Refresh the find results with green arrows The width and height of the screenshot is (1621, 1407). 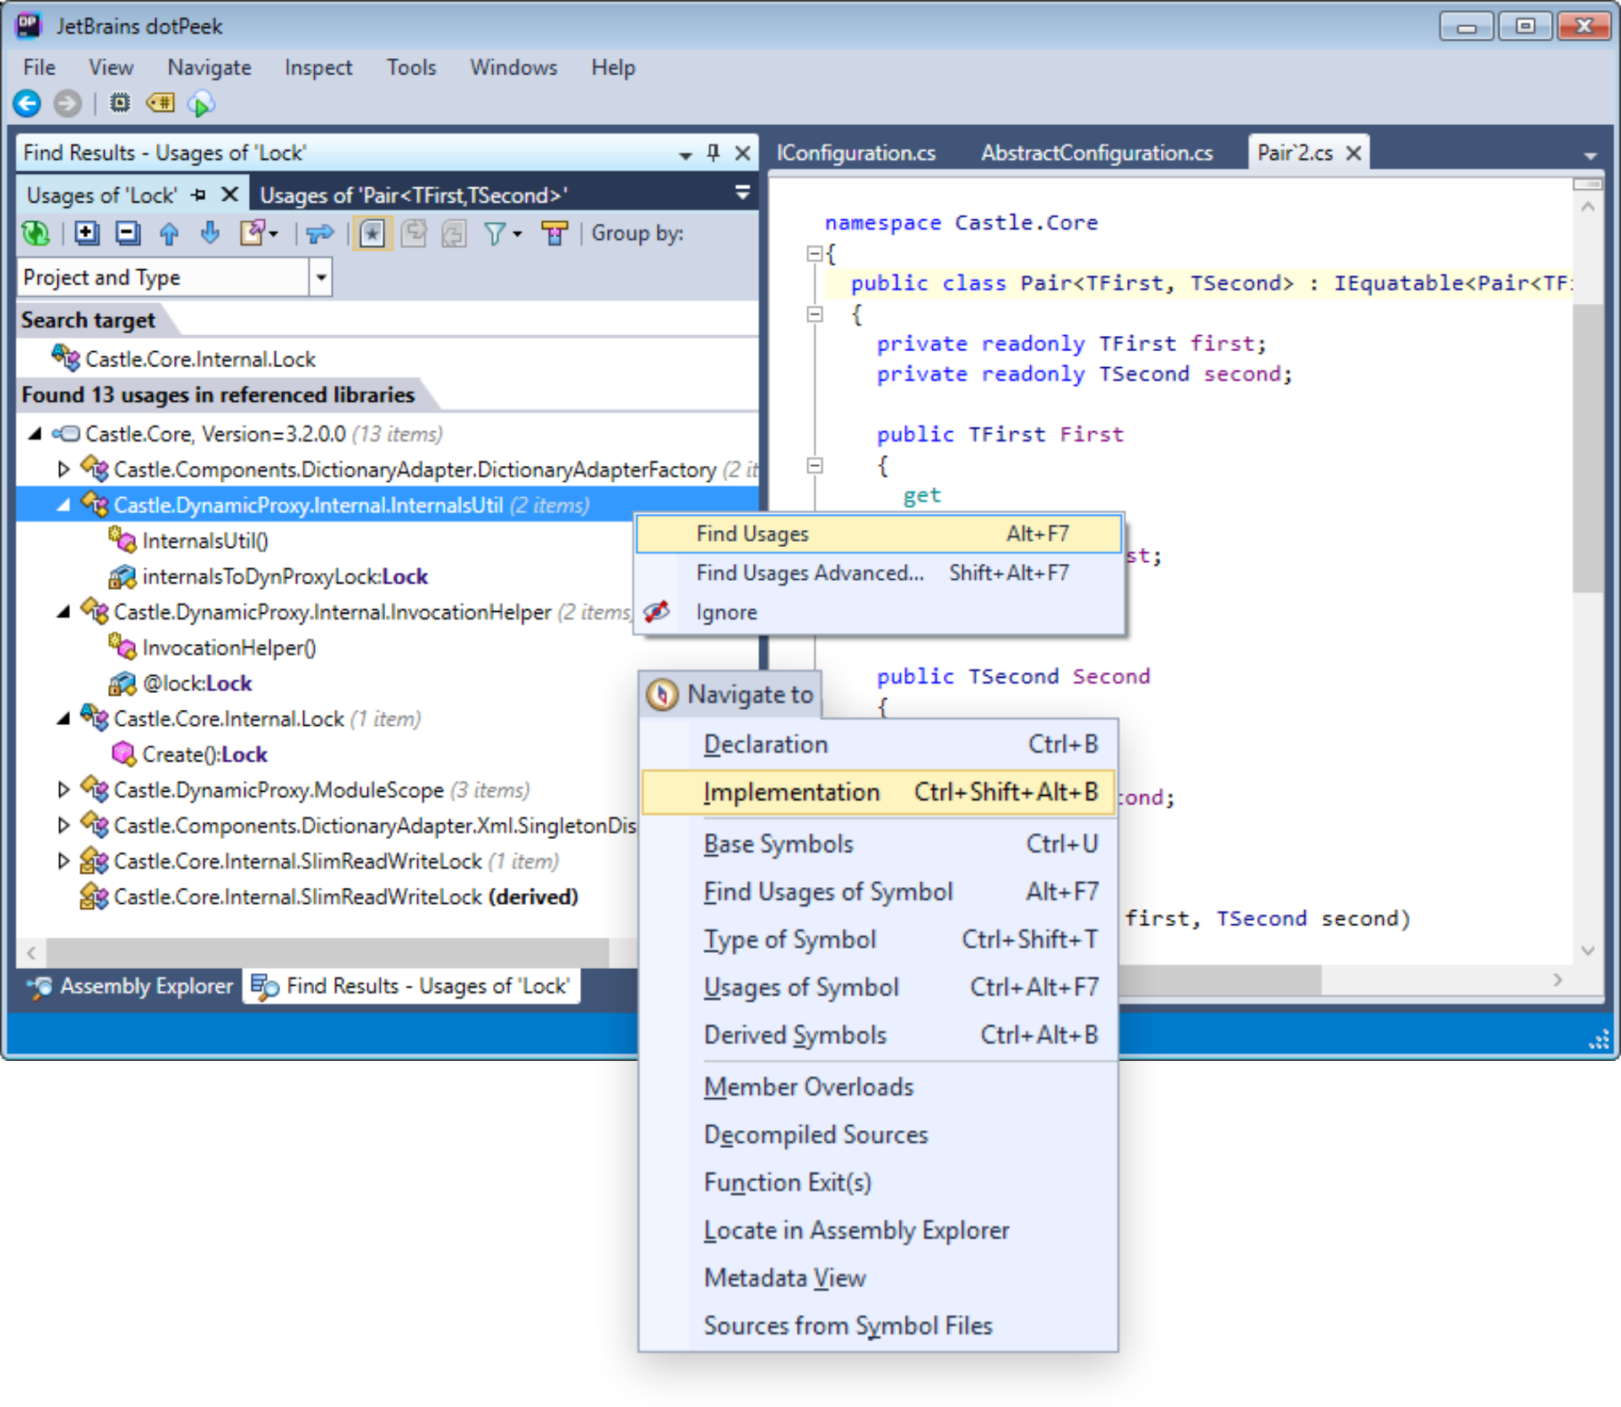[35, 233]
